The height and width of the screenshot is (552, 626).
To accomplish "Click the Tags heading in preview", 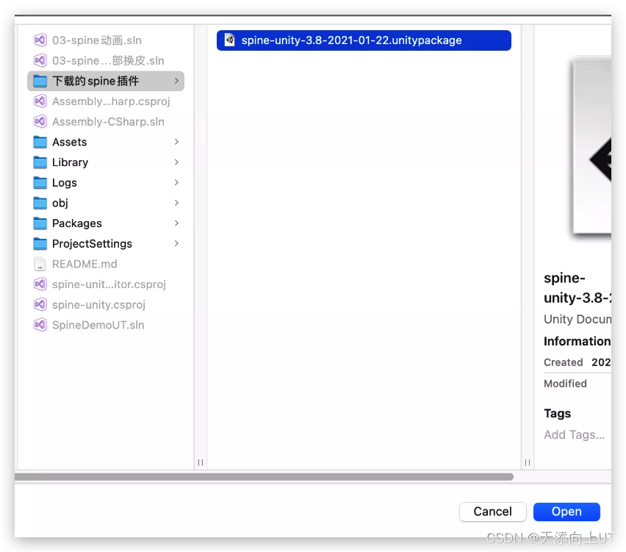I will click(558, 413).
